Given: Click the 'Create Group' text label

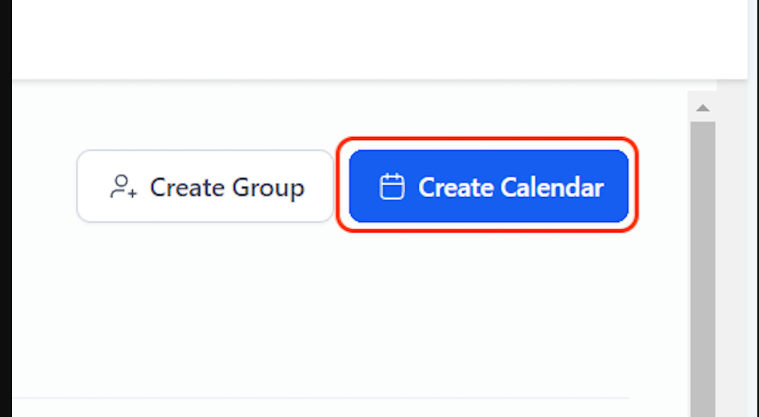Looking at the screenshot, I should coord(227,188).
